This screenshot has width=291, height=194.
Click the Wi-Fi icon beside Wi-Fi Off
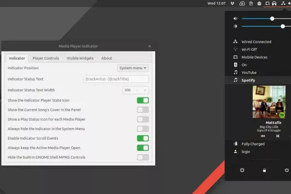(x=235, y=49)
